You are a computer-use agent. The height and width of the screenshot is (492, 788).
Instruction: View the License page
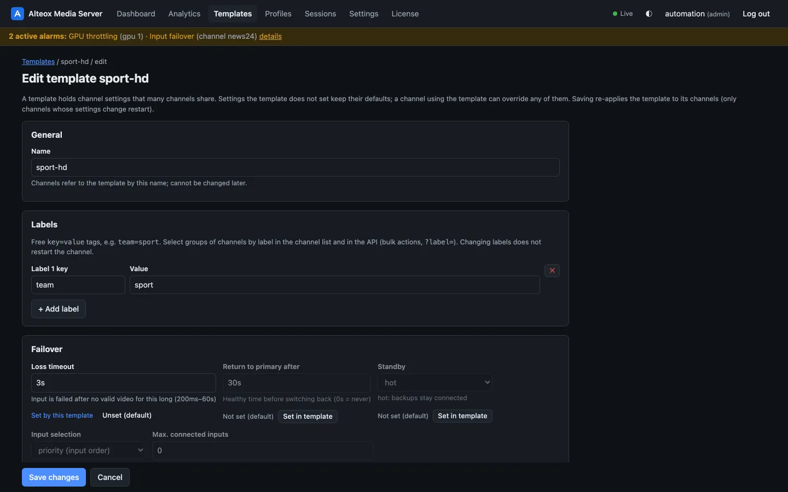tap(405, 14)
